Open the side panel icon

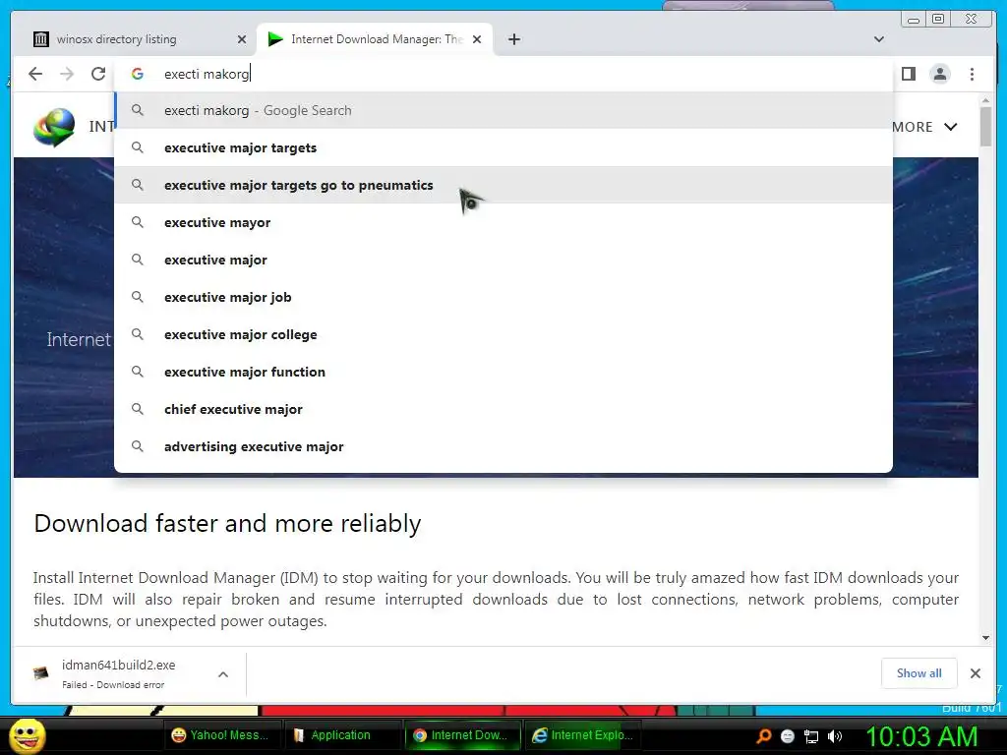[908, 74]
